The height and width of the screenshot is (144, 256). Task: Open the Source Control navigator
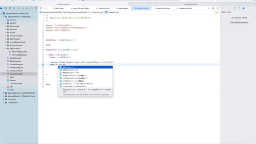click(x=6, y=8)
